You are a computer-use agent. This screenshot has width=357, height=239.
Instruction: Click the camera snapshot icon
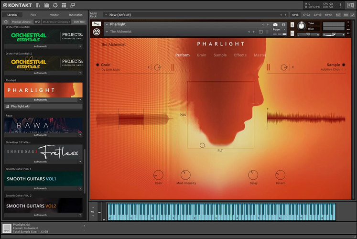[275, 24]
